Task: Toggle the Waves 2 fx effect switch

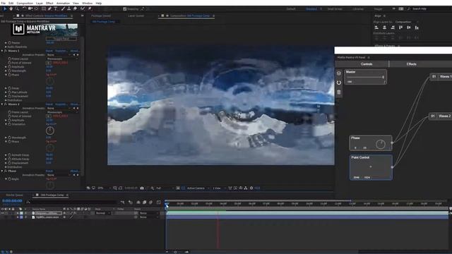Action: click(x=6, y=104)
